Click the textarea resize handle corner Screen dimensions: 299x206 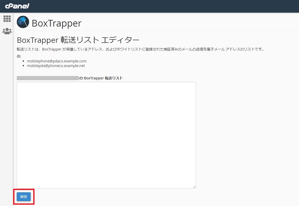click(x=194, y=187)
